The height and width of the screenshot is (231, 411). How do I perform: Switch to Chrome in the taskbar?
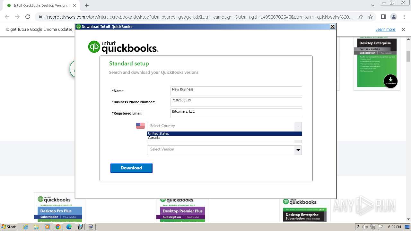(58, 227)
